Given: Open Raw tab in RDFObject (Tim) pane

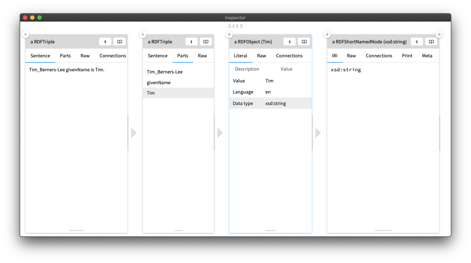Looking at the screenshot, I should 262,56.
